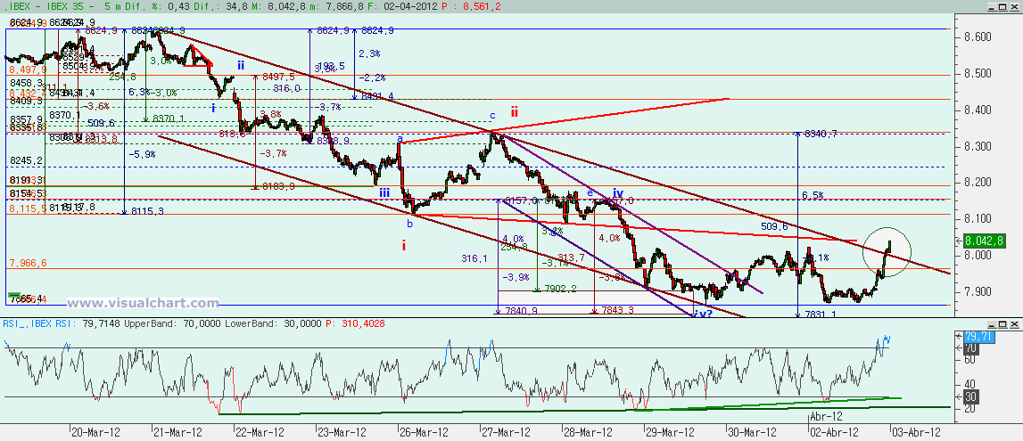Click the 60 label on the RSI axis
Image resolution: width=1023 pixels, height=441 pixels.
click(970, 360)
